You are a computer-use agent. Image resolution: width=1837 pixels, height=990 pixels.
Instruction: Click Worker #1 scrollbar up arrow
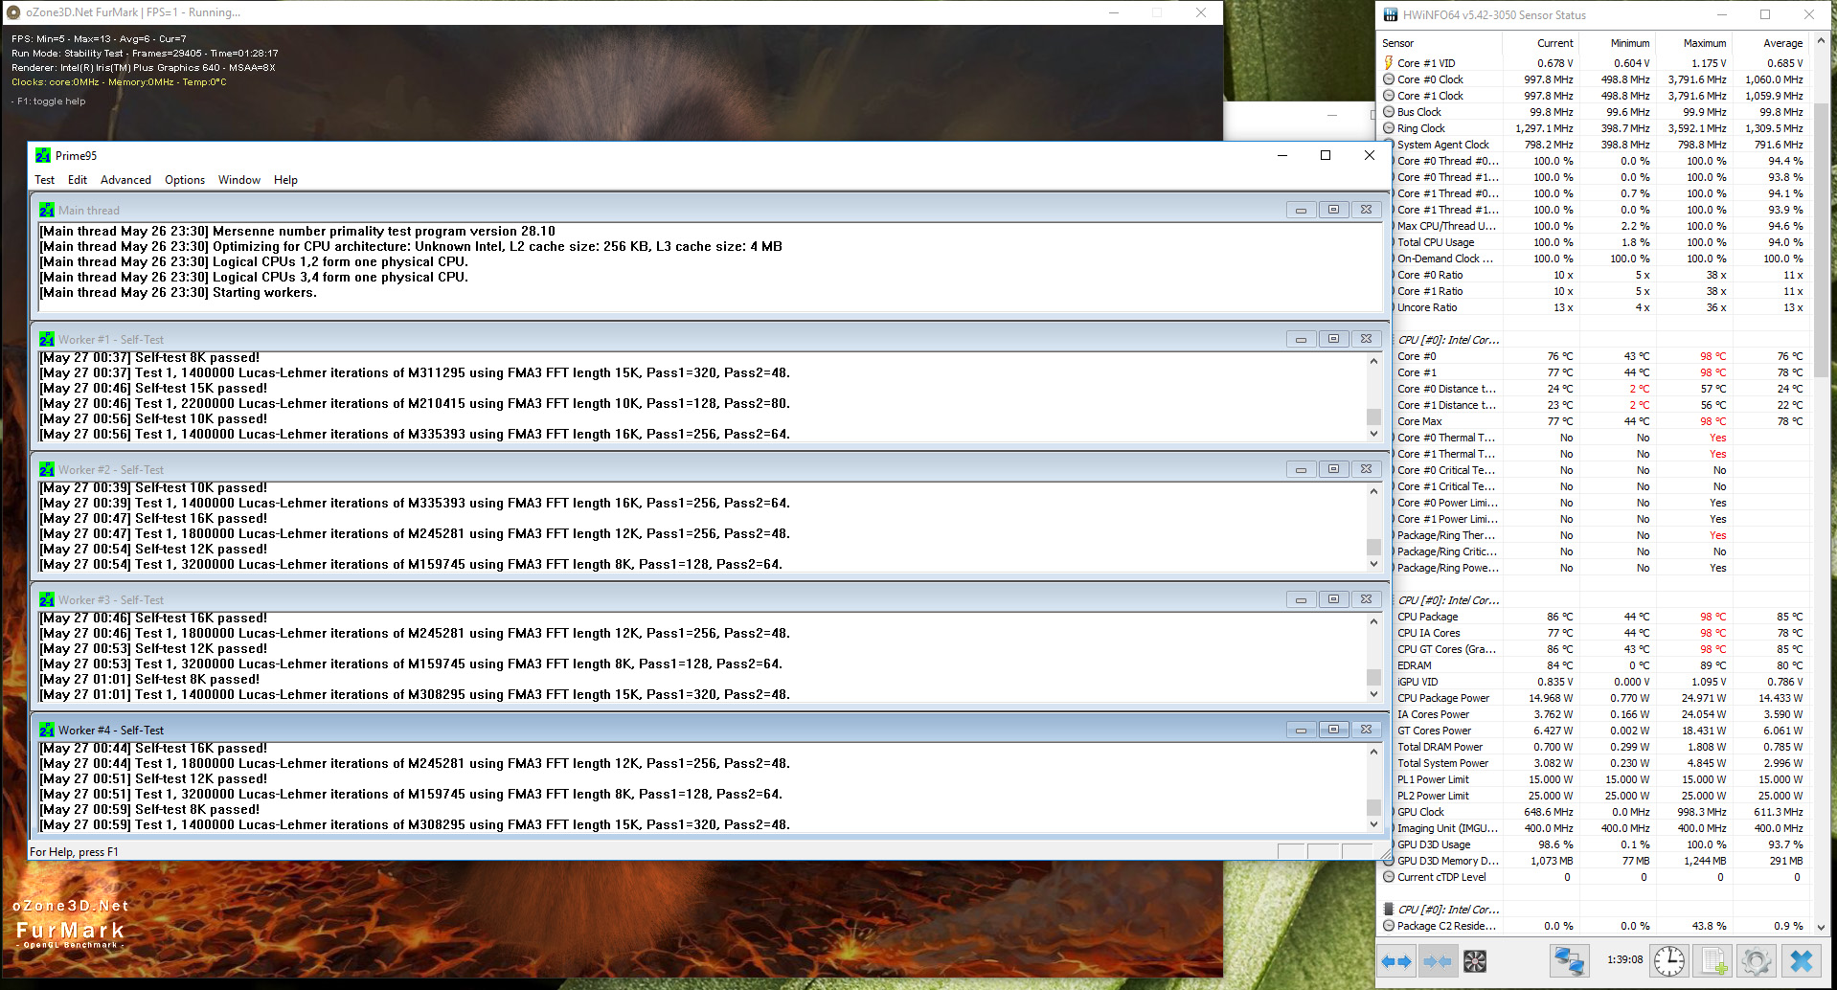click(1373, 361)
